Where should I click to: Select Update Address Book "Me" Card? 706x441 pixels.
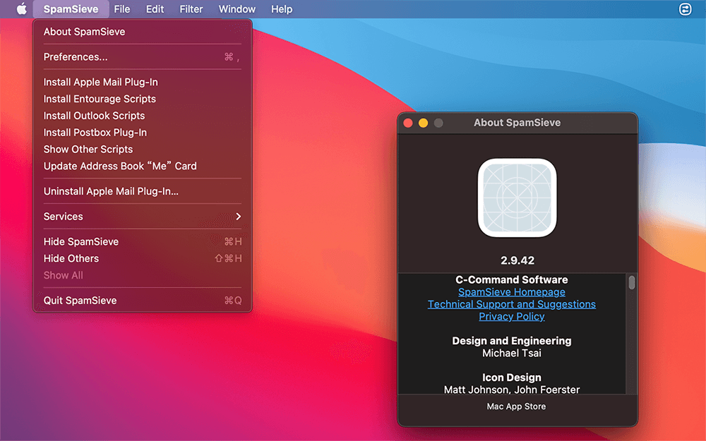143,166
